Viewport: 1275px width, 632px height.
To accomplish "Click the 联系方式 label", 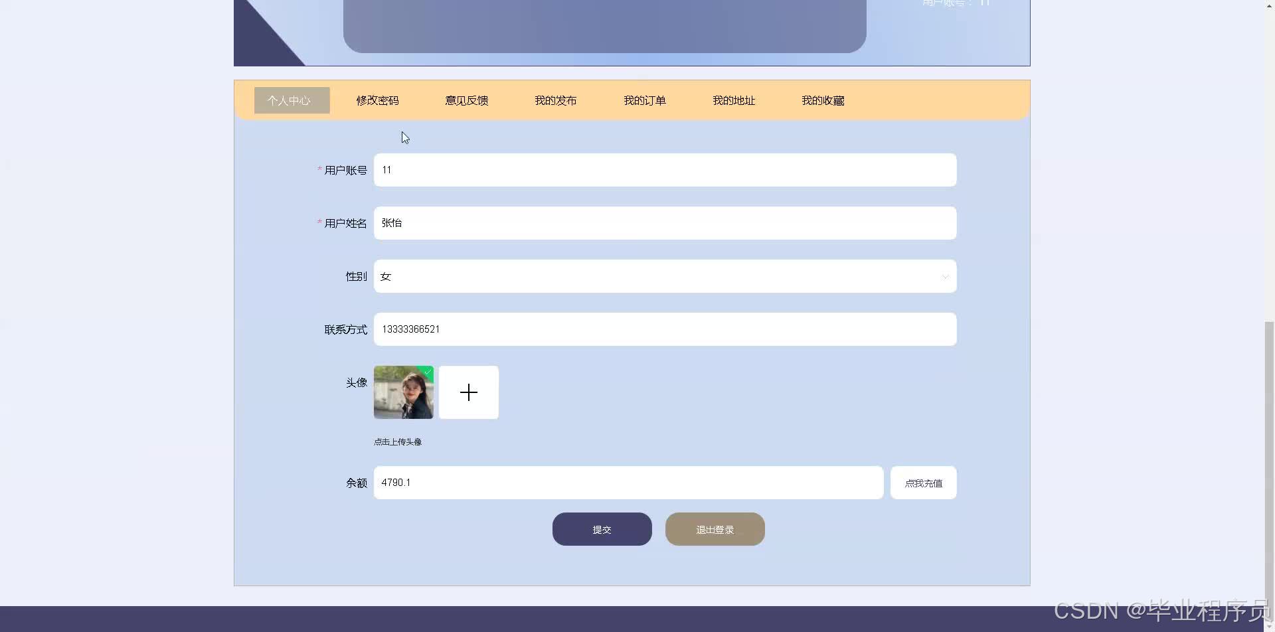I will coord(345,330).
